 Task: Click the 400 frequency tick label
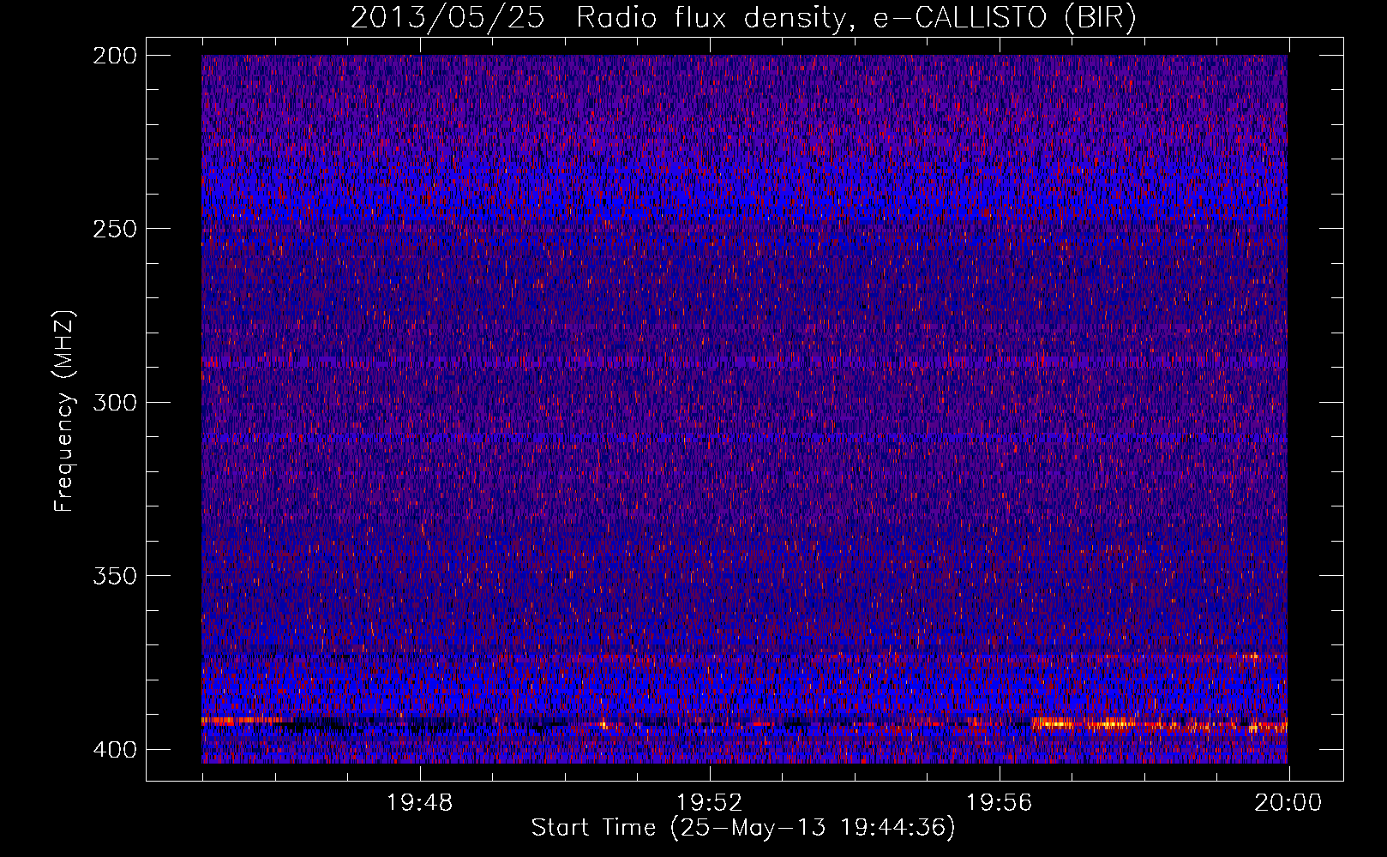[x=114, y=749]
